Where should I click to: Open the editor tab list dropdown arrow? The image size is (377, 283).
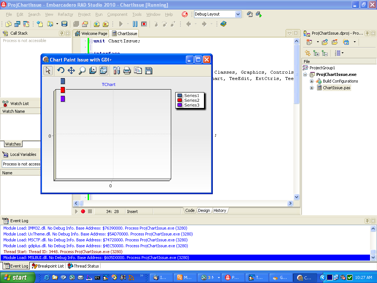point(289,33)
